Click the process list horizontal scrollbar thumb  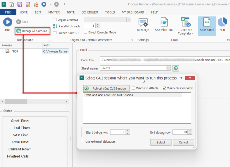coord(16,101)
